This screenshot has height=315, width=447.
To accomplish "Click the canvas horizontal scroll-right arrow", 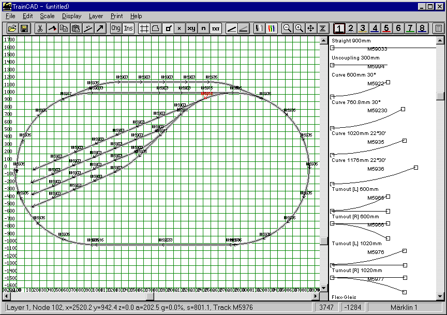I will 315,296.
